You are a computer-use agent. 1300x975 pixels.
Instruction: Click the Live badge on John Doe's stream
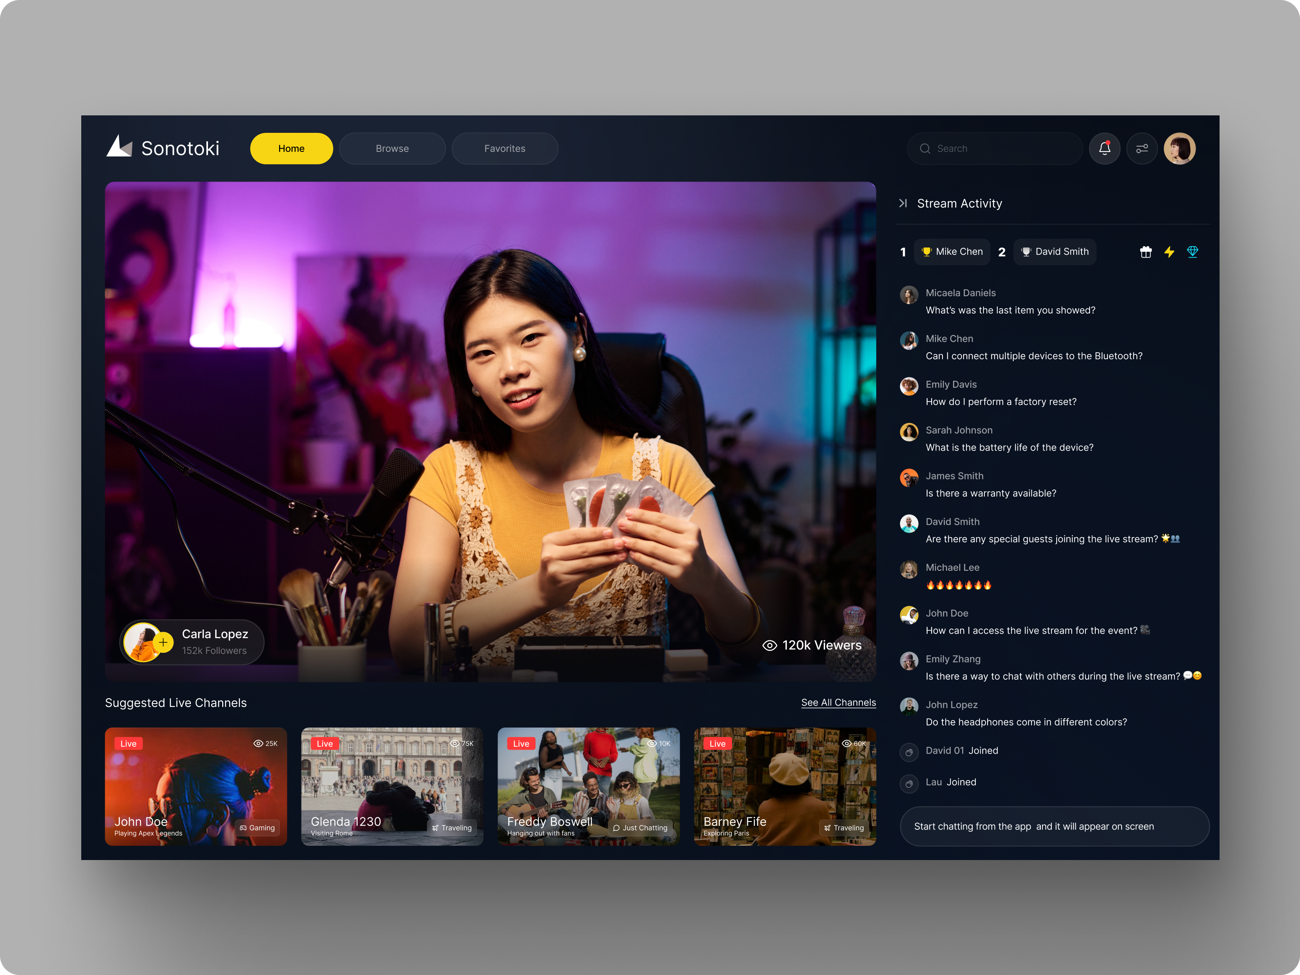tap(128, 743)
